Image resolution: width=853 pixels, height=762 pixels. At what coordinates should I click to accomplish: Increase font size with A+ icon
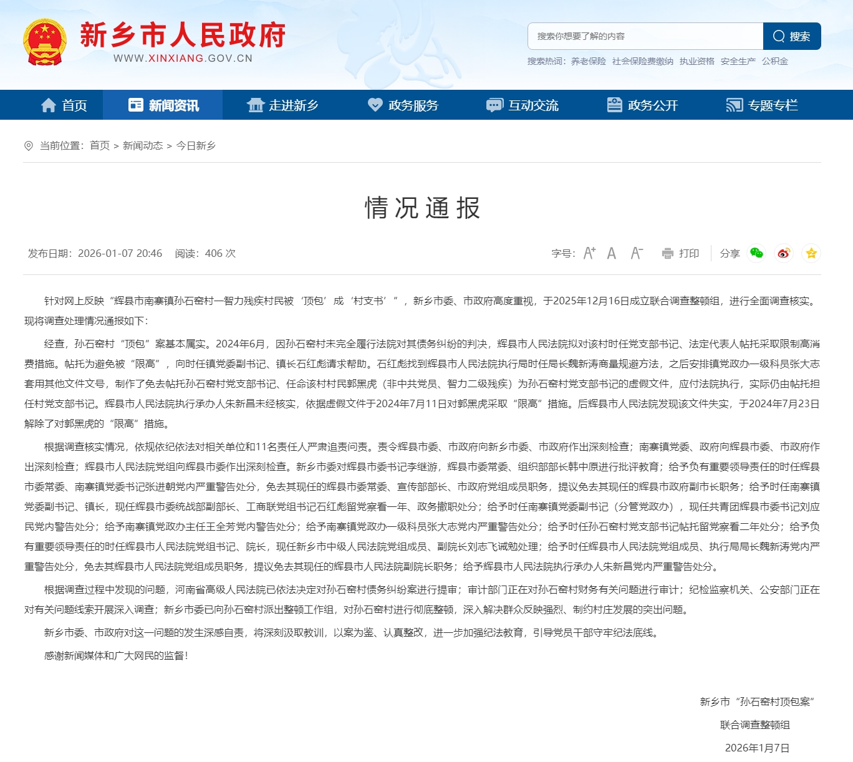click(589, 253)
